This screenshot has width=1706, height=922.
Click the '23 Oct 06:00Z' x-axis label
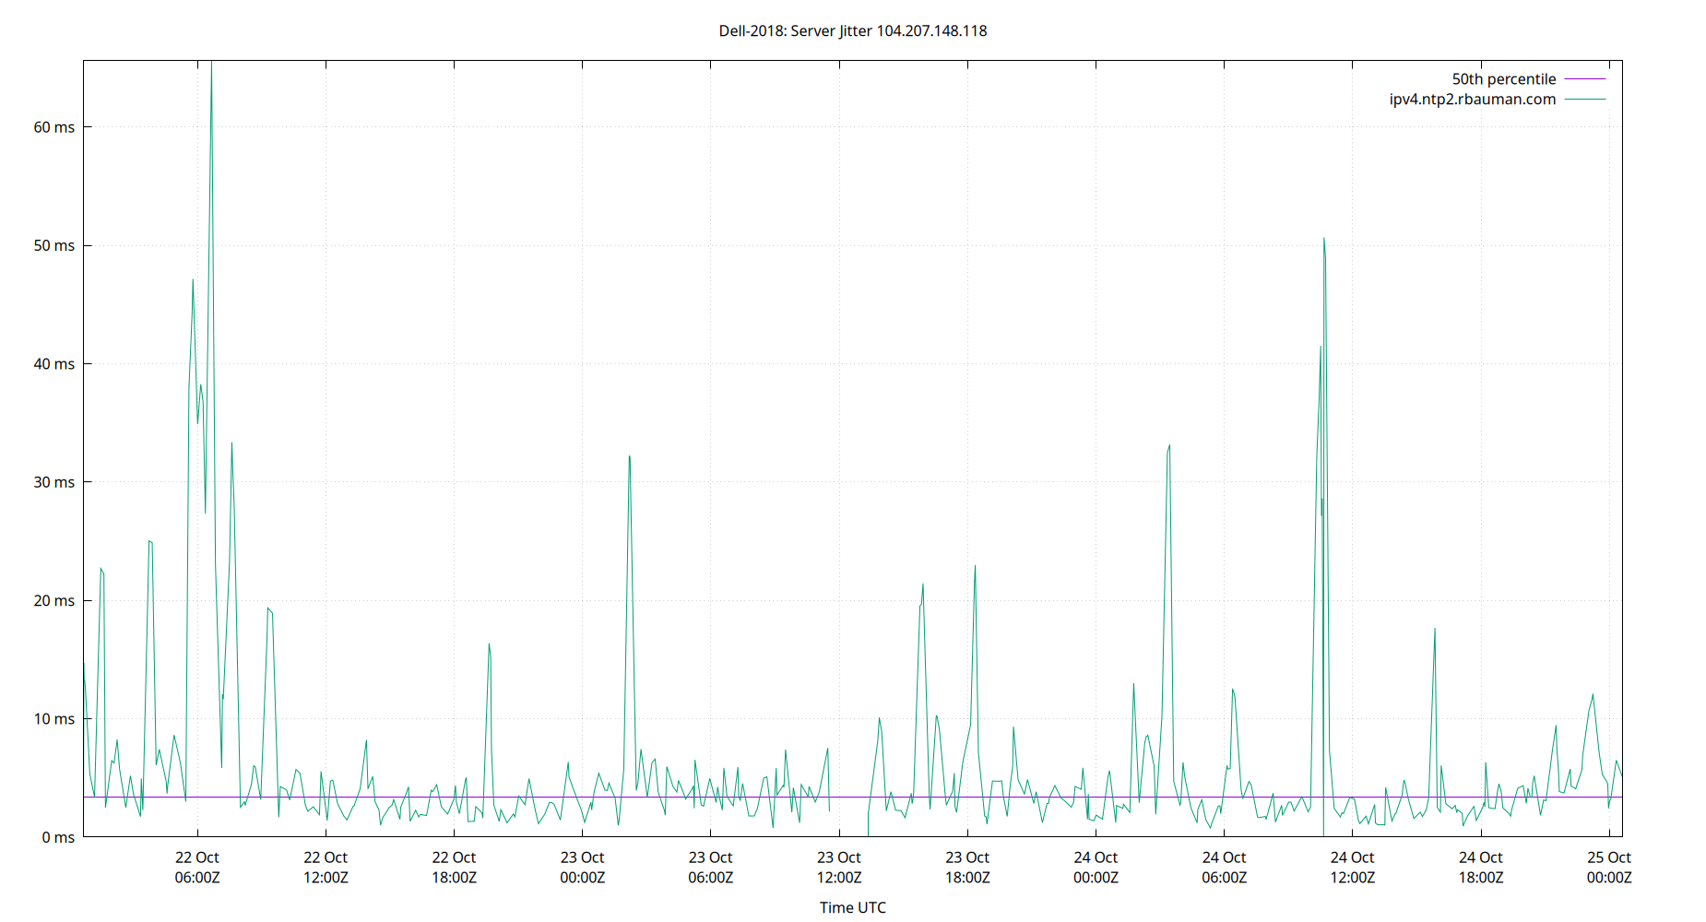coord(710,868)
